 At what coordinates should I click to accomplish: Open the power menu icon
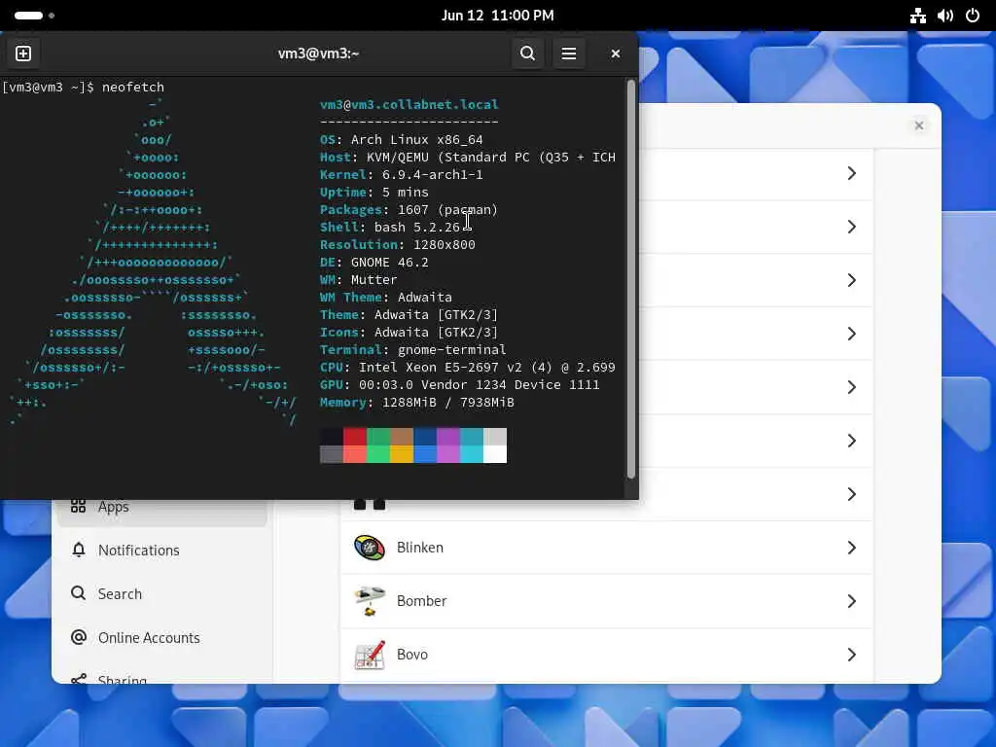click(x=973, y=16)
